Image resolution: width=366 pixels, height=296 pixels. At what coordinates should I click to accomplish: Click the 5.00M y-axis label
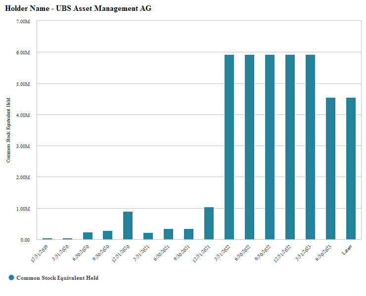pyautogui.click(x=23, y=84)
